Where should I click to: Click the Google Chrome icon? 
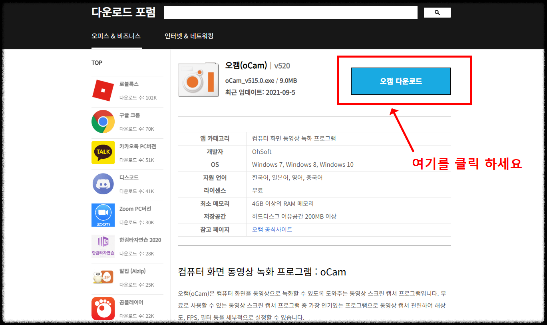tap(103, 122)
